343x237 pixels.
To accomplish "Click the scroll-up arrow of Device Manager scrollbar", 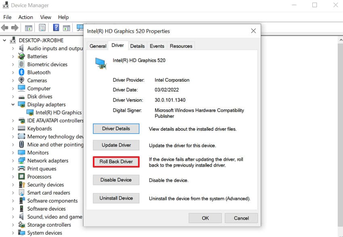I will point(341,40).
